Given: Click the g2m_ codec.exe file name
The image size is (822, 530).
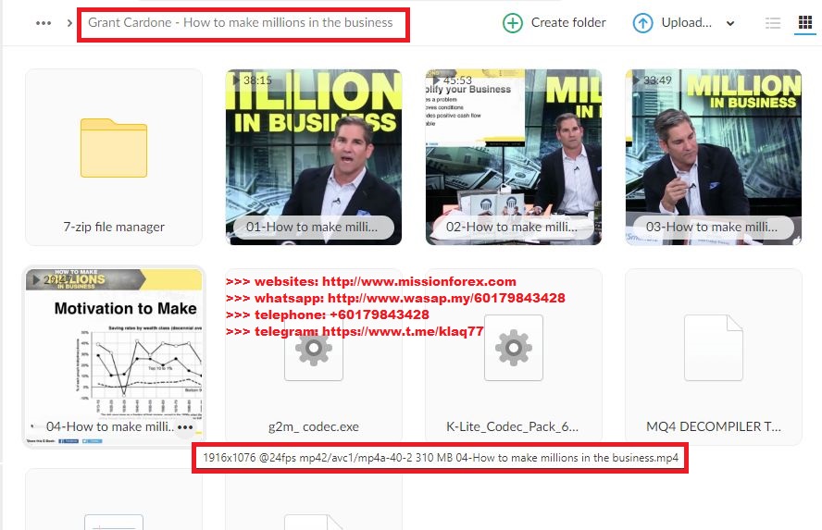Looking at the screenshot, I should pos(314,426).
